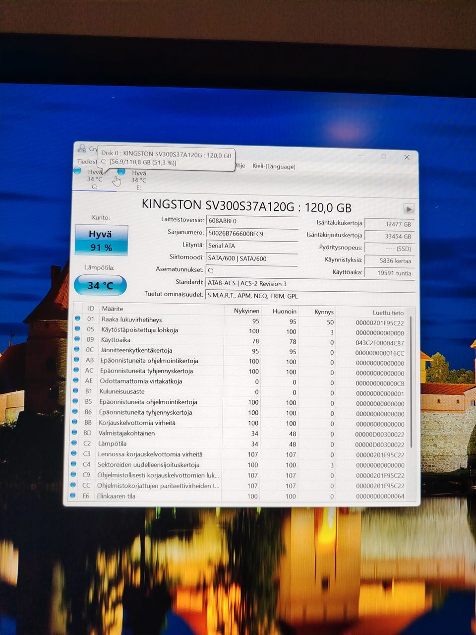Click the Asematunnukset field showing C:
The height and width of the screenshot is (635, 476).
coord(252,270)
